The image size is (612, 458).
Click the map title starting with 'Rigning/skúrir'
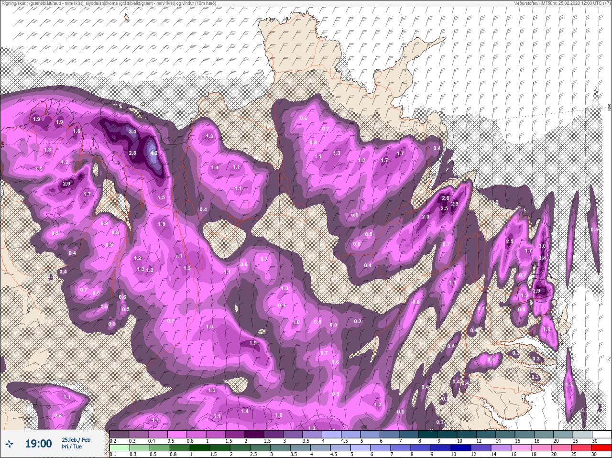click(x=108, y=3)
